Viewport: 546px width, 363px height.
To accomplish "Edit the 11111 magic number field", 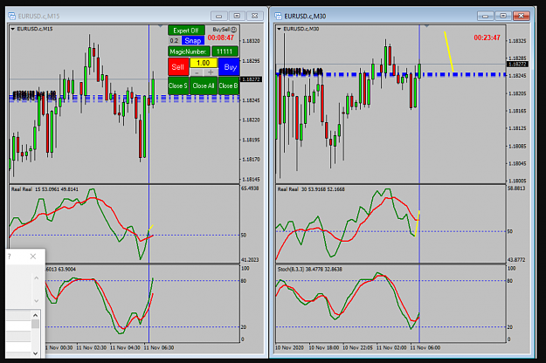I will [225, 51].
